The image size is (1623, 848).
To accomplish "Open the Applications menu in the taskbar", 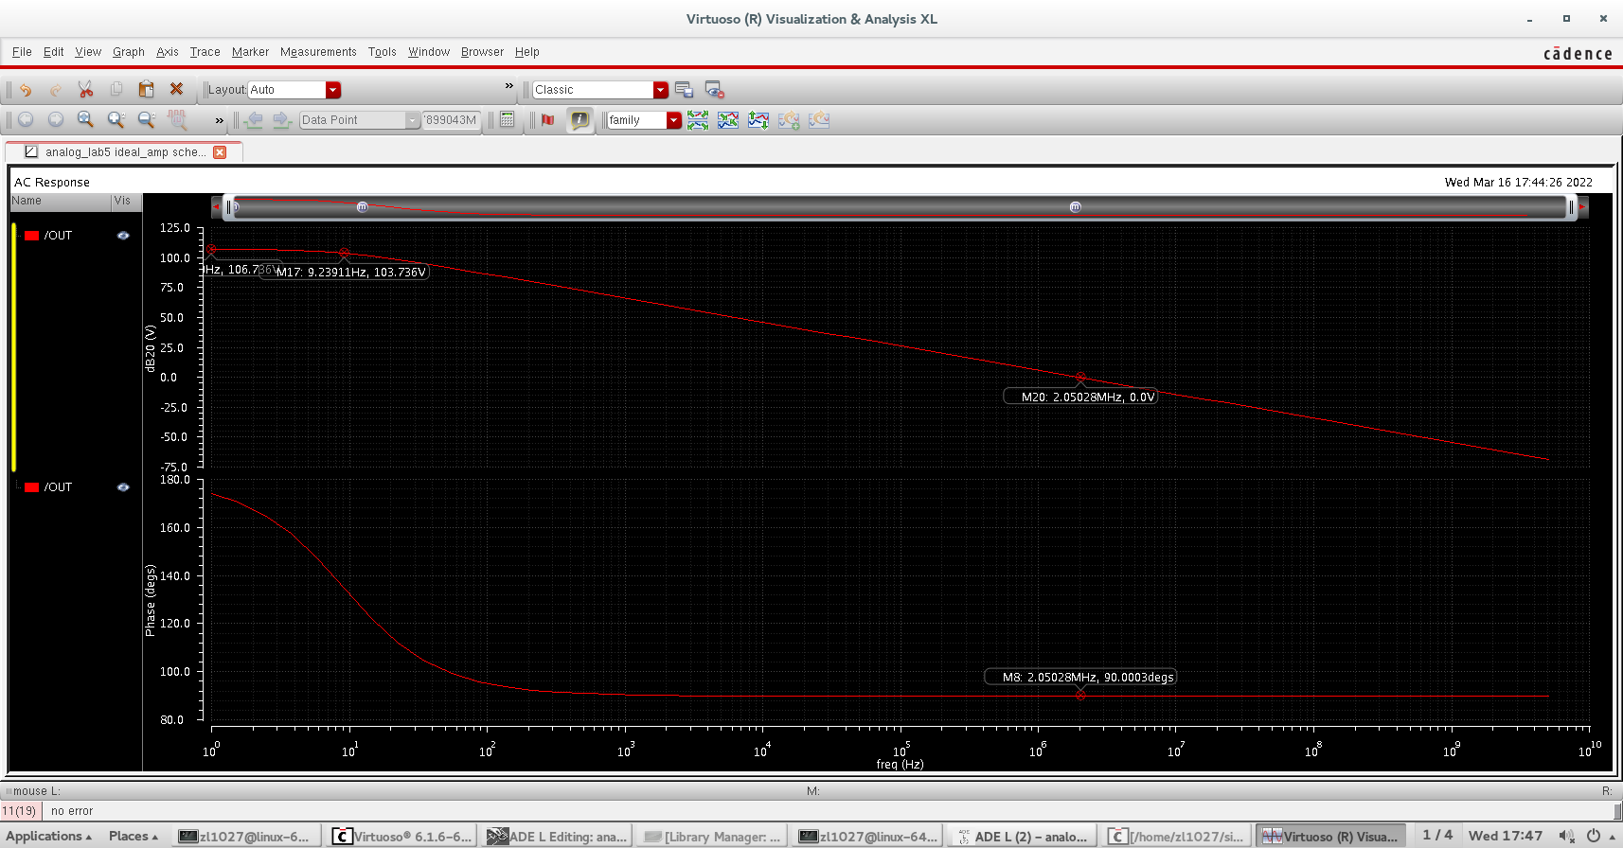I will 49,836.
